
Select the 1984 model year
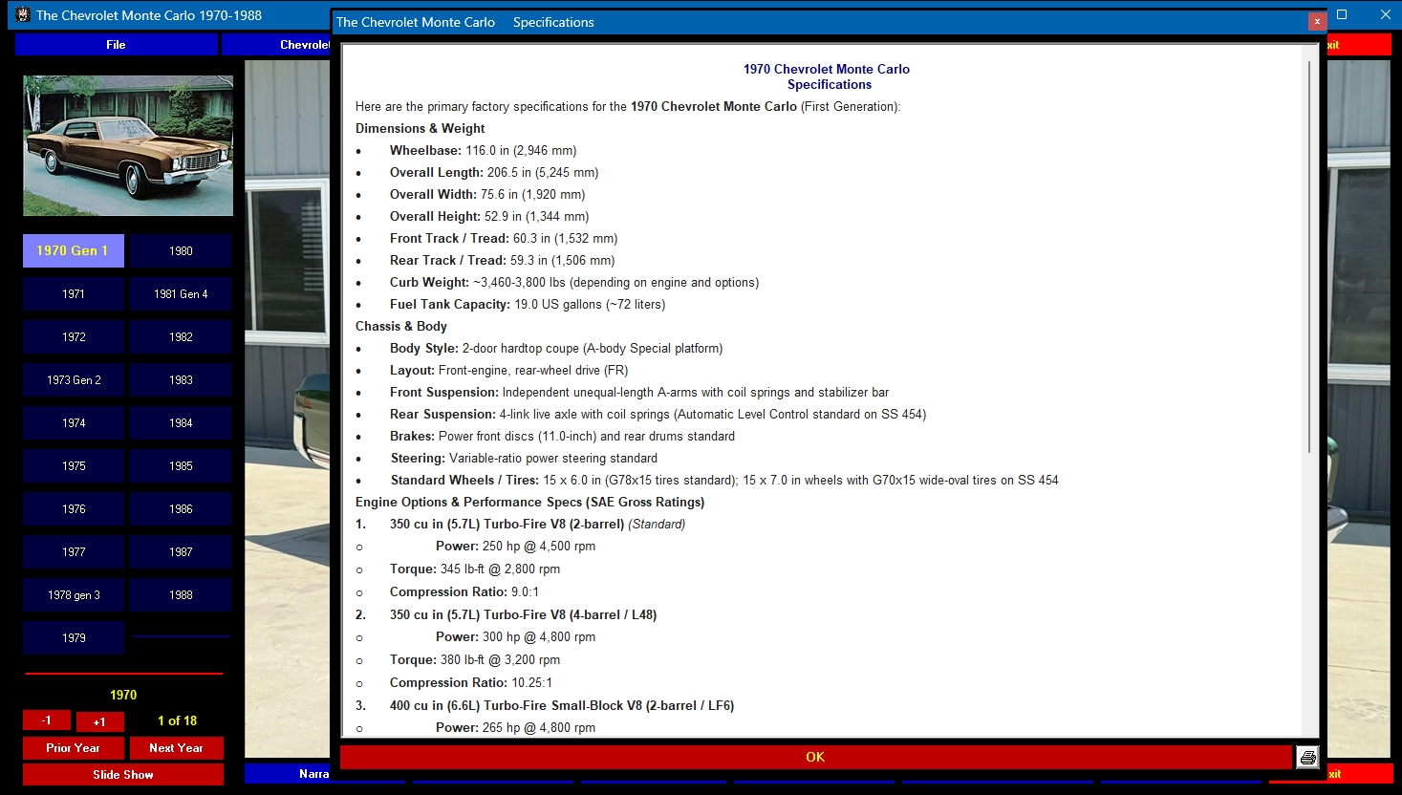click(x=181, y=423)
